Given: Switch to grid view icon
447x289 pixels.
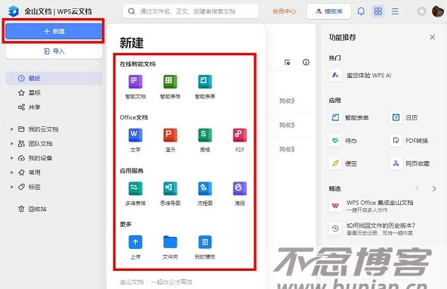Looking at the screenshot, I should coord(378,11).
